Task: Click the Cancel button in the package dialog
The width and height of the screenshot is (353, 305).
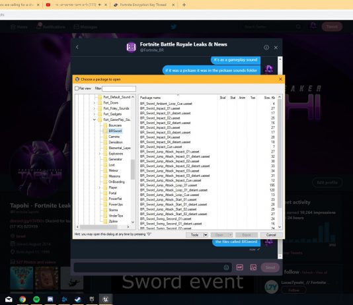Action: [271, 235]
